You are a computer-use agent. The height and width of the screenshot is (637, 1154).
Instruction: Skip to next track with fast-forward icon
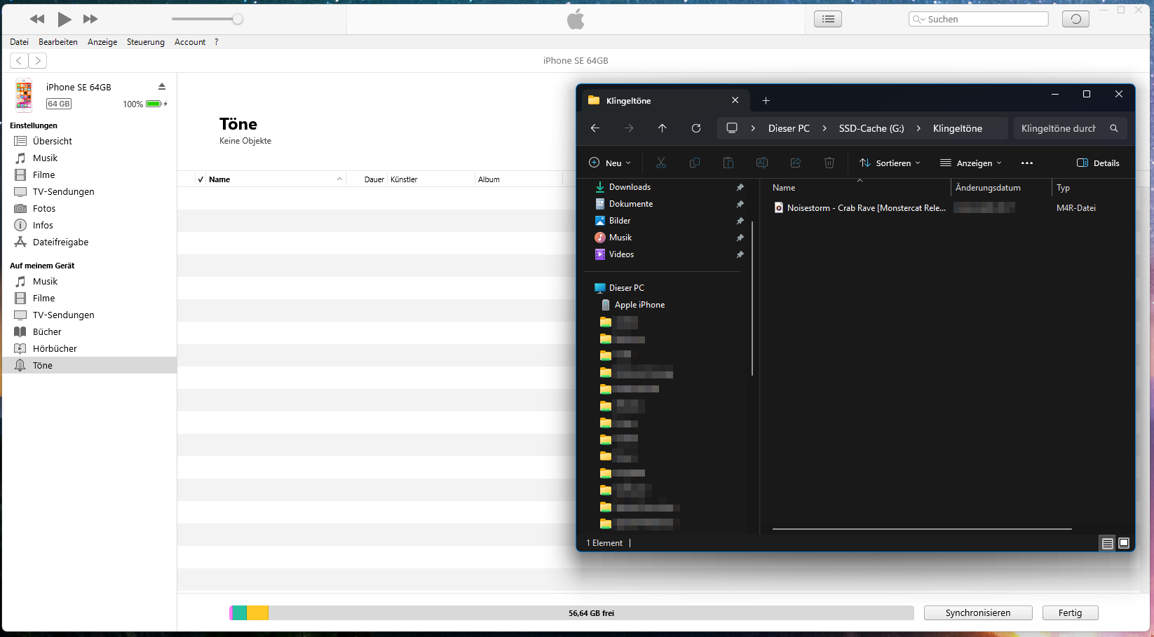click(90, 19)
